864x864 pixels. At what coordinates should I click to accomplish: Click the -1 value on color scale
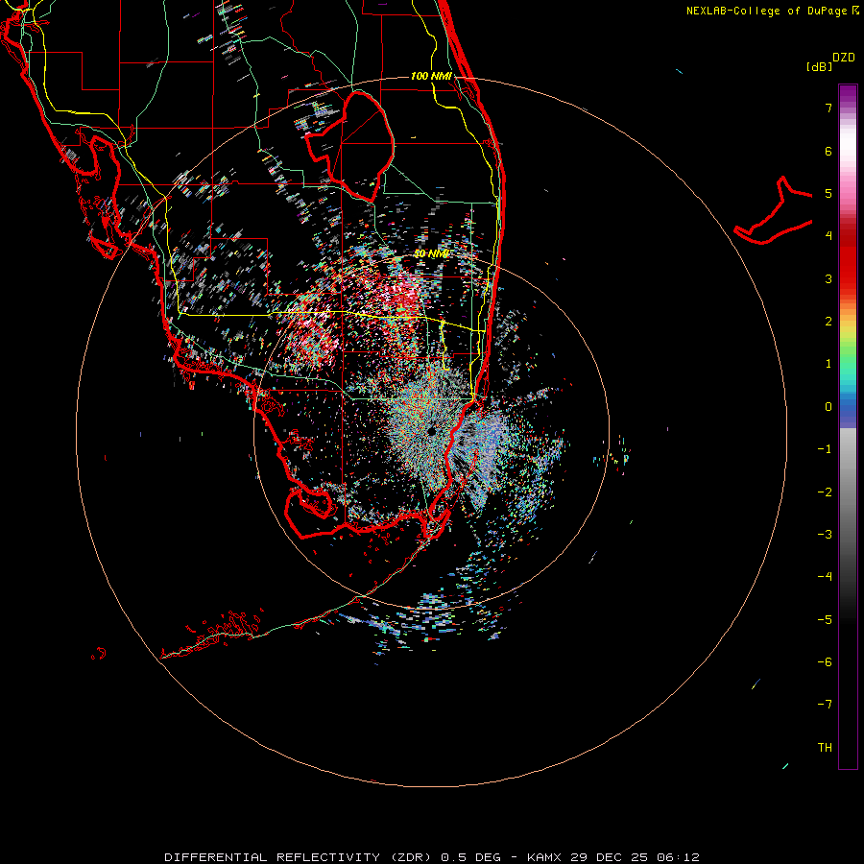click(x=825, y=449)
